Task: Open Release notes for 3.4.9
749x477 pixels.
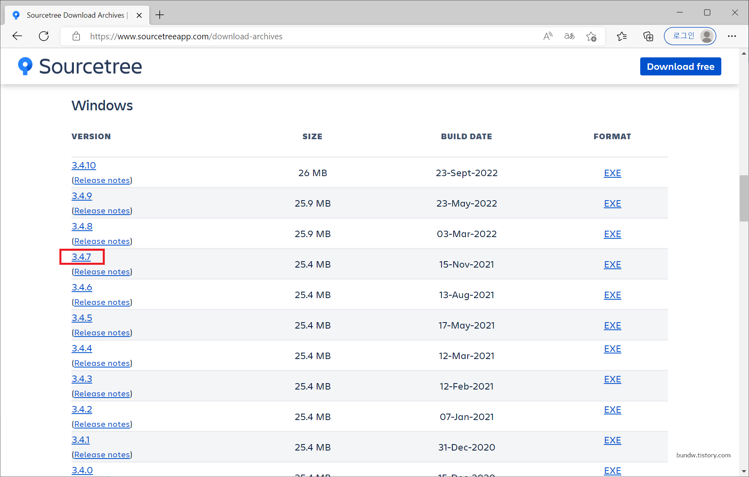Action: [102, 211]
